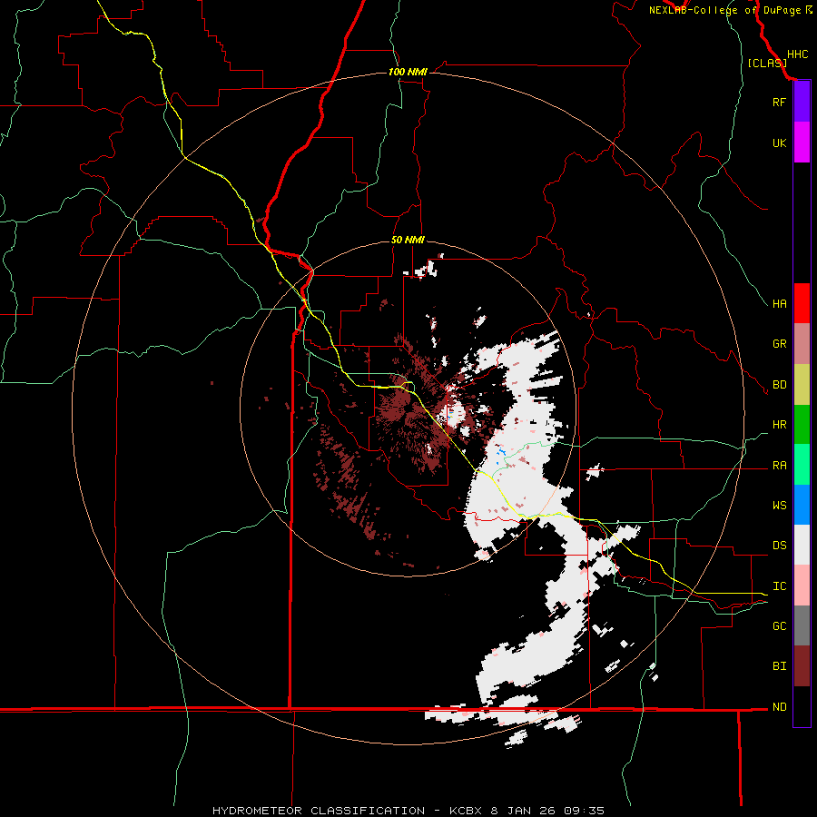The height and width of the screenshot is (817, 817).
Task: Click the IC pink legend swatch
Action: point(802,586)
